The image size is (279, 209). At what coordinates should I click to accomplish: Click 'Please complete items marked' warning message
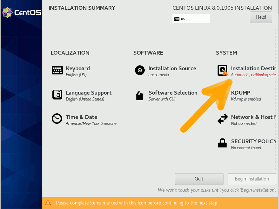click(x=137, y=203)
